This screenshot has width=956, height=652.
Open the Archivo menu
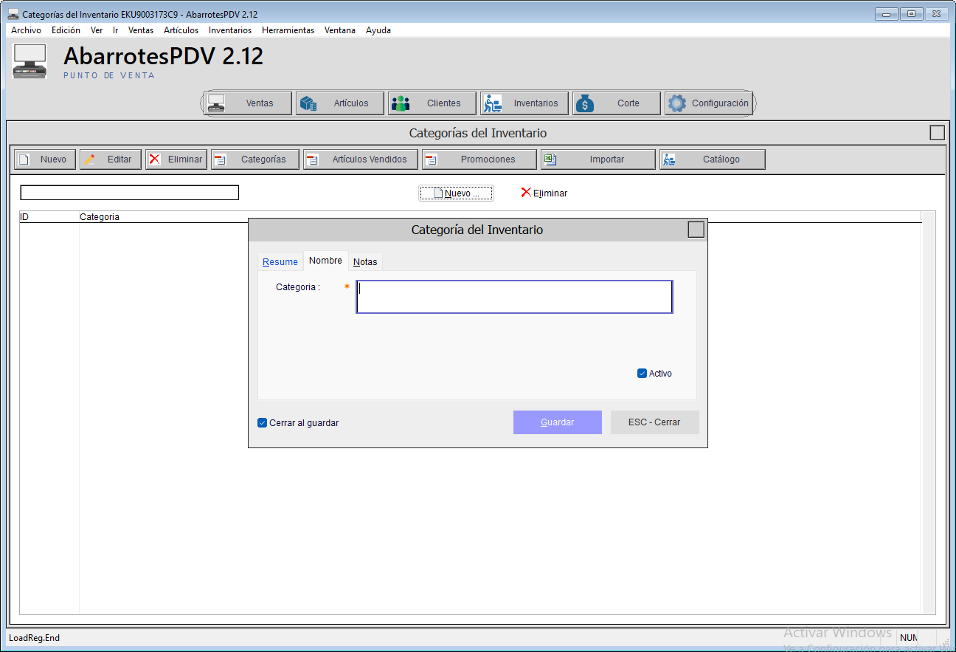(x=26, y=30)
